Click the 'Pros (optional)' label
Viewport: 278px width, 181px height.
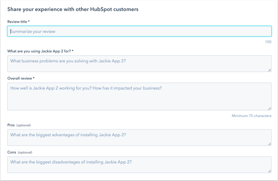19,125
